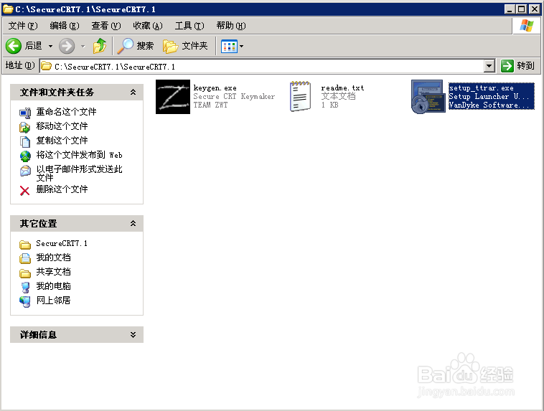
Task: Click the publish to Web globe icon
Action: (25, 156)
